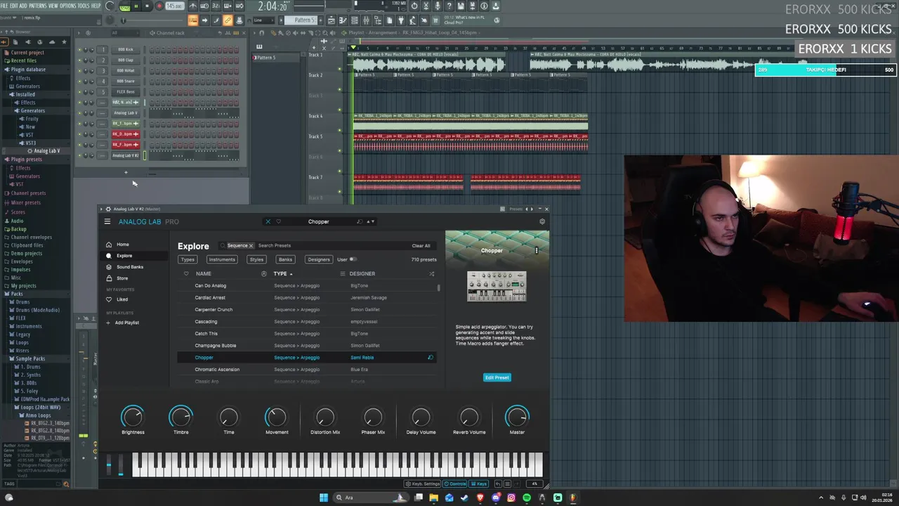Click the Brightness knob
The width and height of the screenshot is (899, 506).
pyautogui.click(x=132, y=417)
